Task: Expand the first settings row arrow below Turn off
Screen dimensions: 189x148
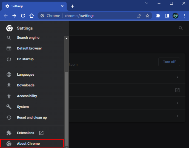Action: [x=177, y=77]
